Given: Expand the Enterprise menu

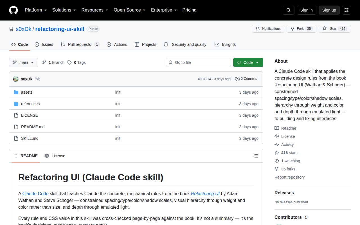Looking at the screenshot, I should pyautogui.click(x=164, y=10).
